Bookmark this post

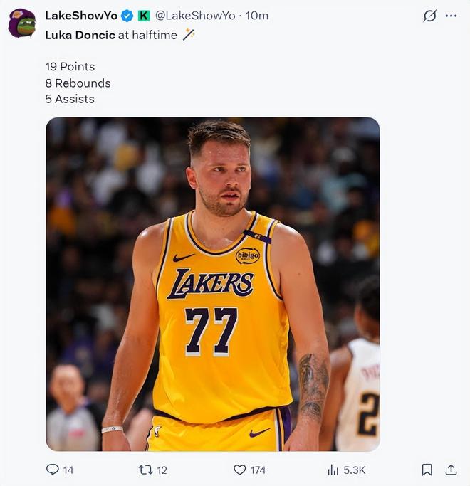click(x=427, y=470)
